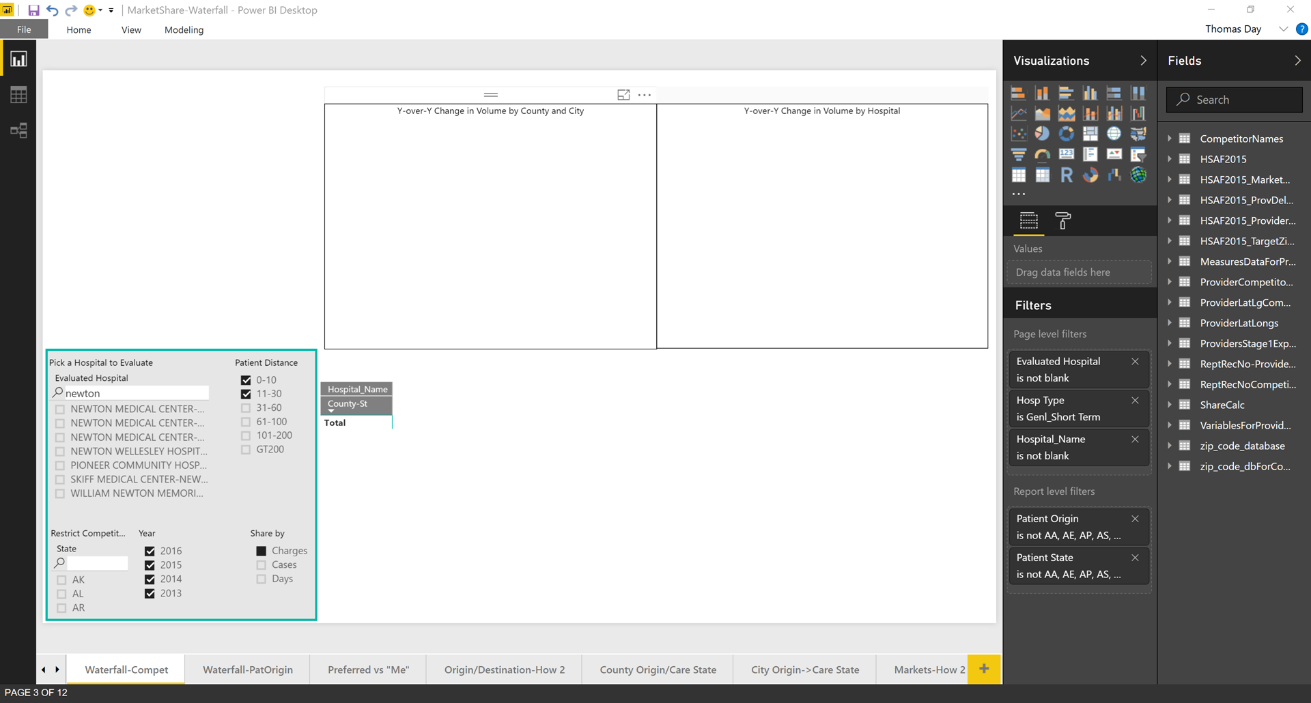Collapse the Visualizations pane
Viewport: 1311px width, 703px height.
pyautogui.click(x=1144, y=61)
